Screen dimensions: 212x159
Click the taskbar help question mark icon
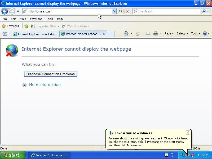[166, 155]
